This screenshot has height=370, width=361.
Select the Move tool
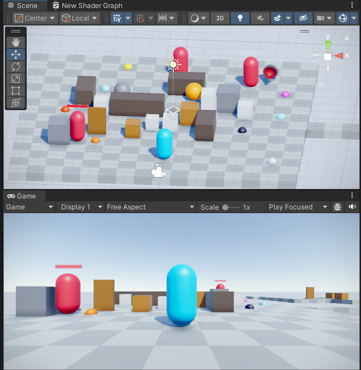(16, 54)
